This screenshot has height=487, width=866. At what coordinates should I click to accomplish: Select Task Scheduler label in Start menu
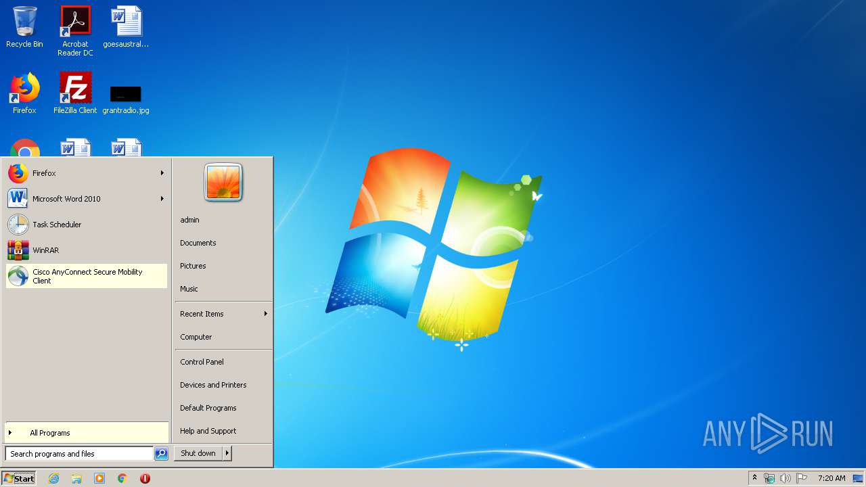57,225
